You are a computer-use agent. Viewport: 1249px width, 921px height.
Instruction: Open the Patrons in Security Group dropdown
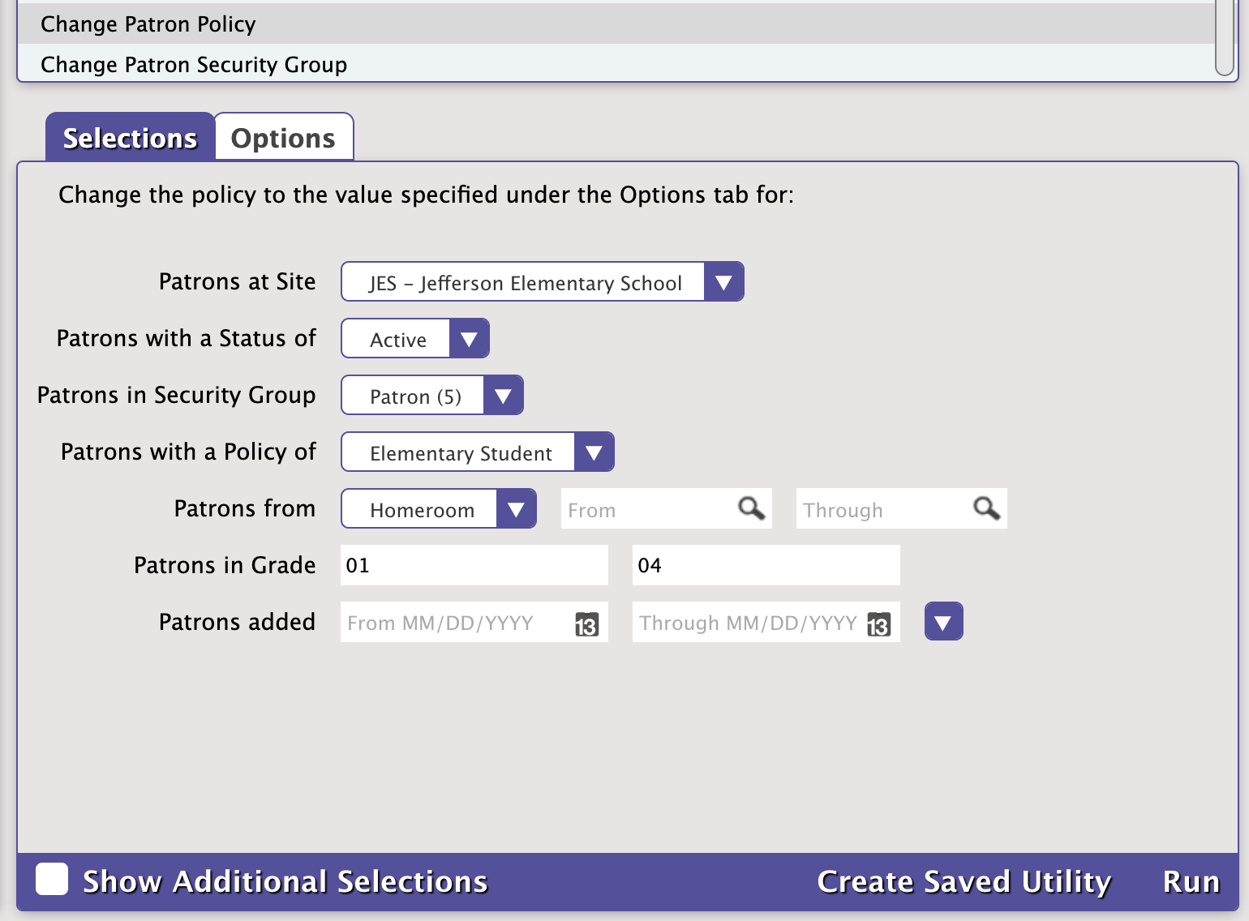pyautogui.click(x=503, y=395)
